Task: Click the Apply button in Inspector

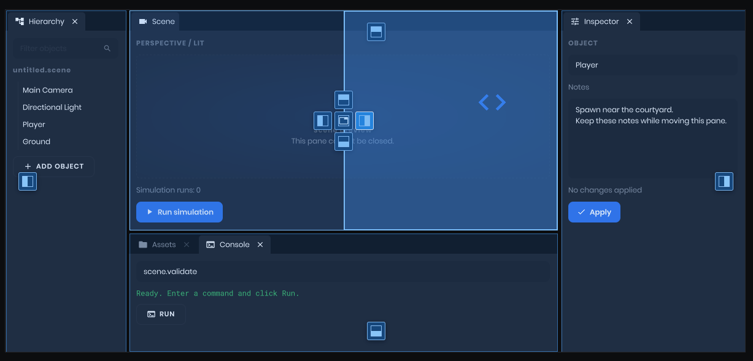Action: tap(594, 212)
